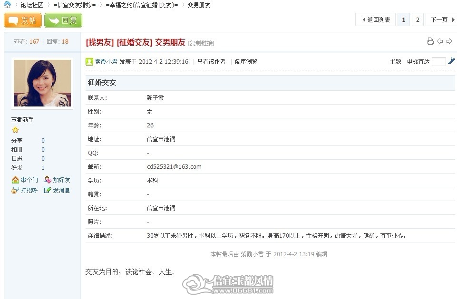
Task: Focus the 电梯直达 floor input box
Action: (x=438, y=61)
